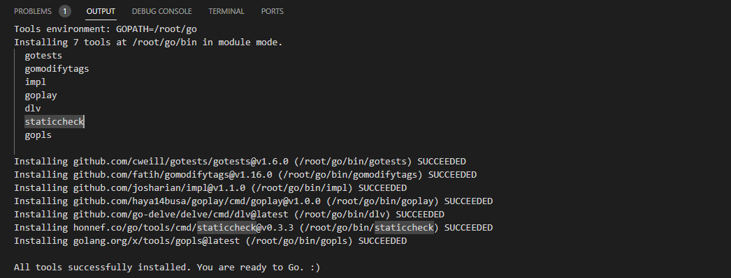Click the honnef.co staticcheck@v0.3.3 install line

pos(253,228)
